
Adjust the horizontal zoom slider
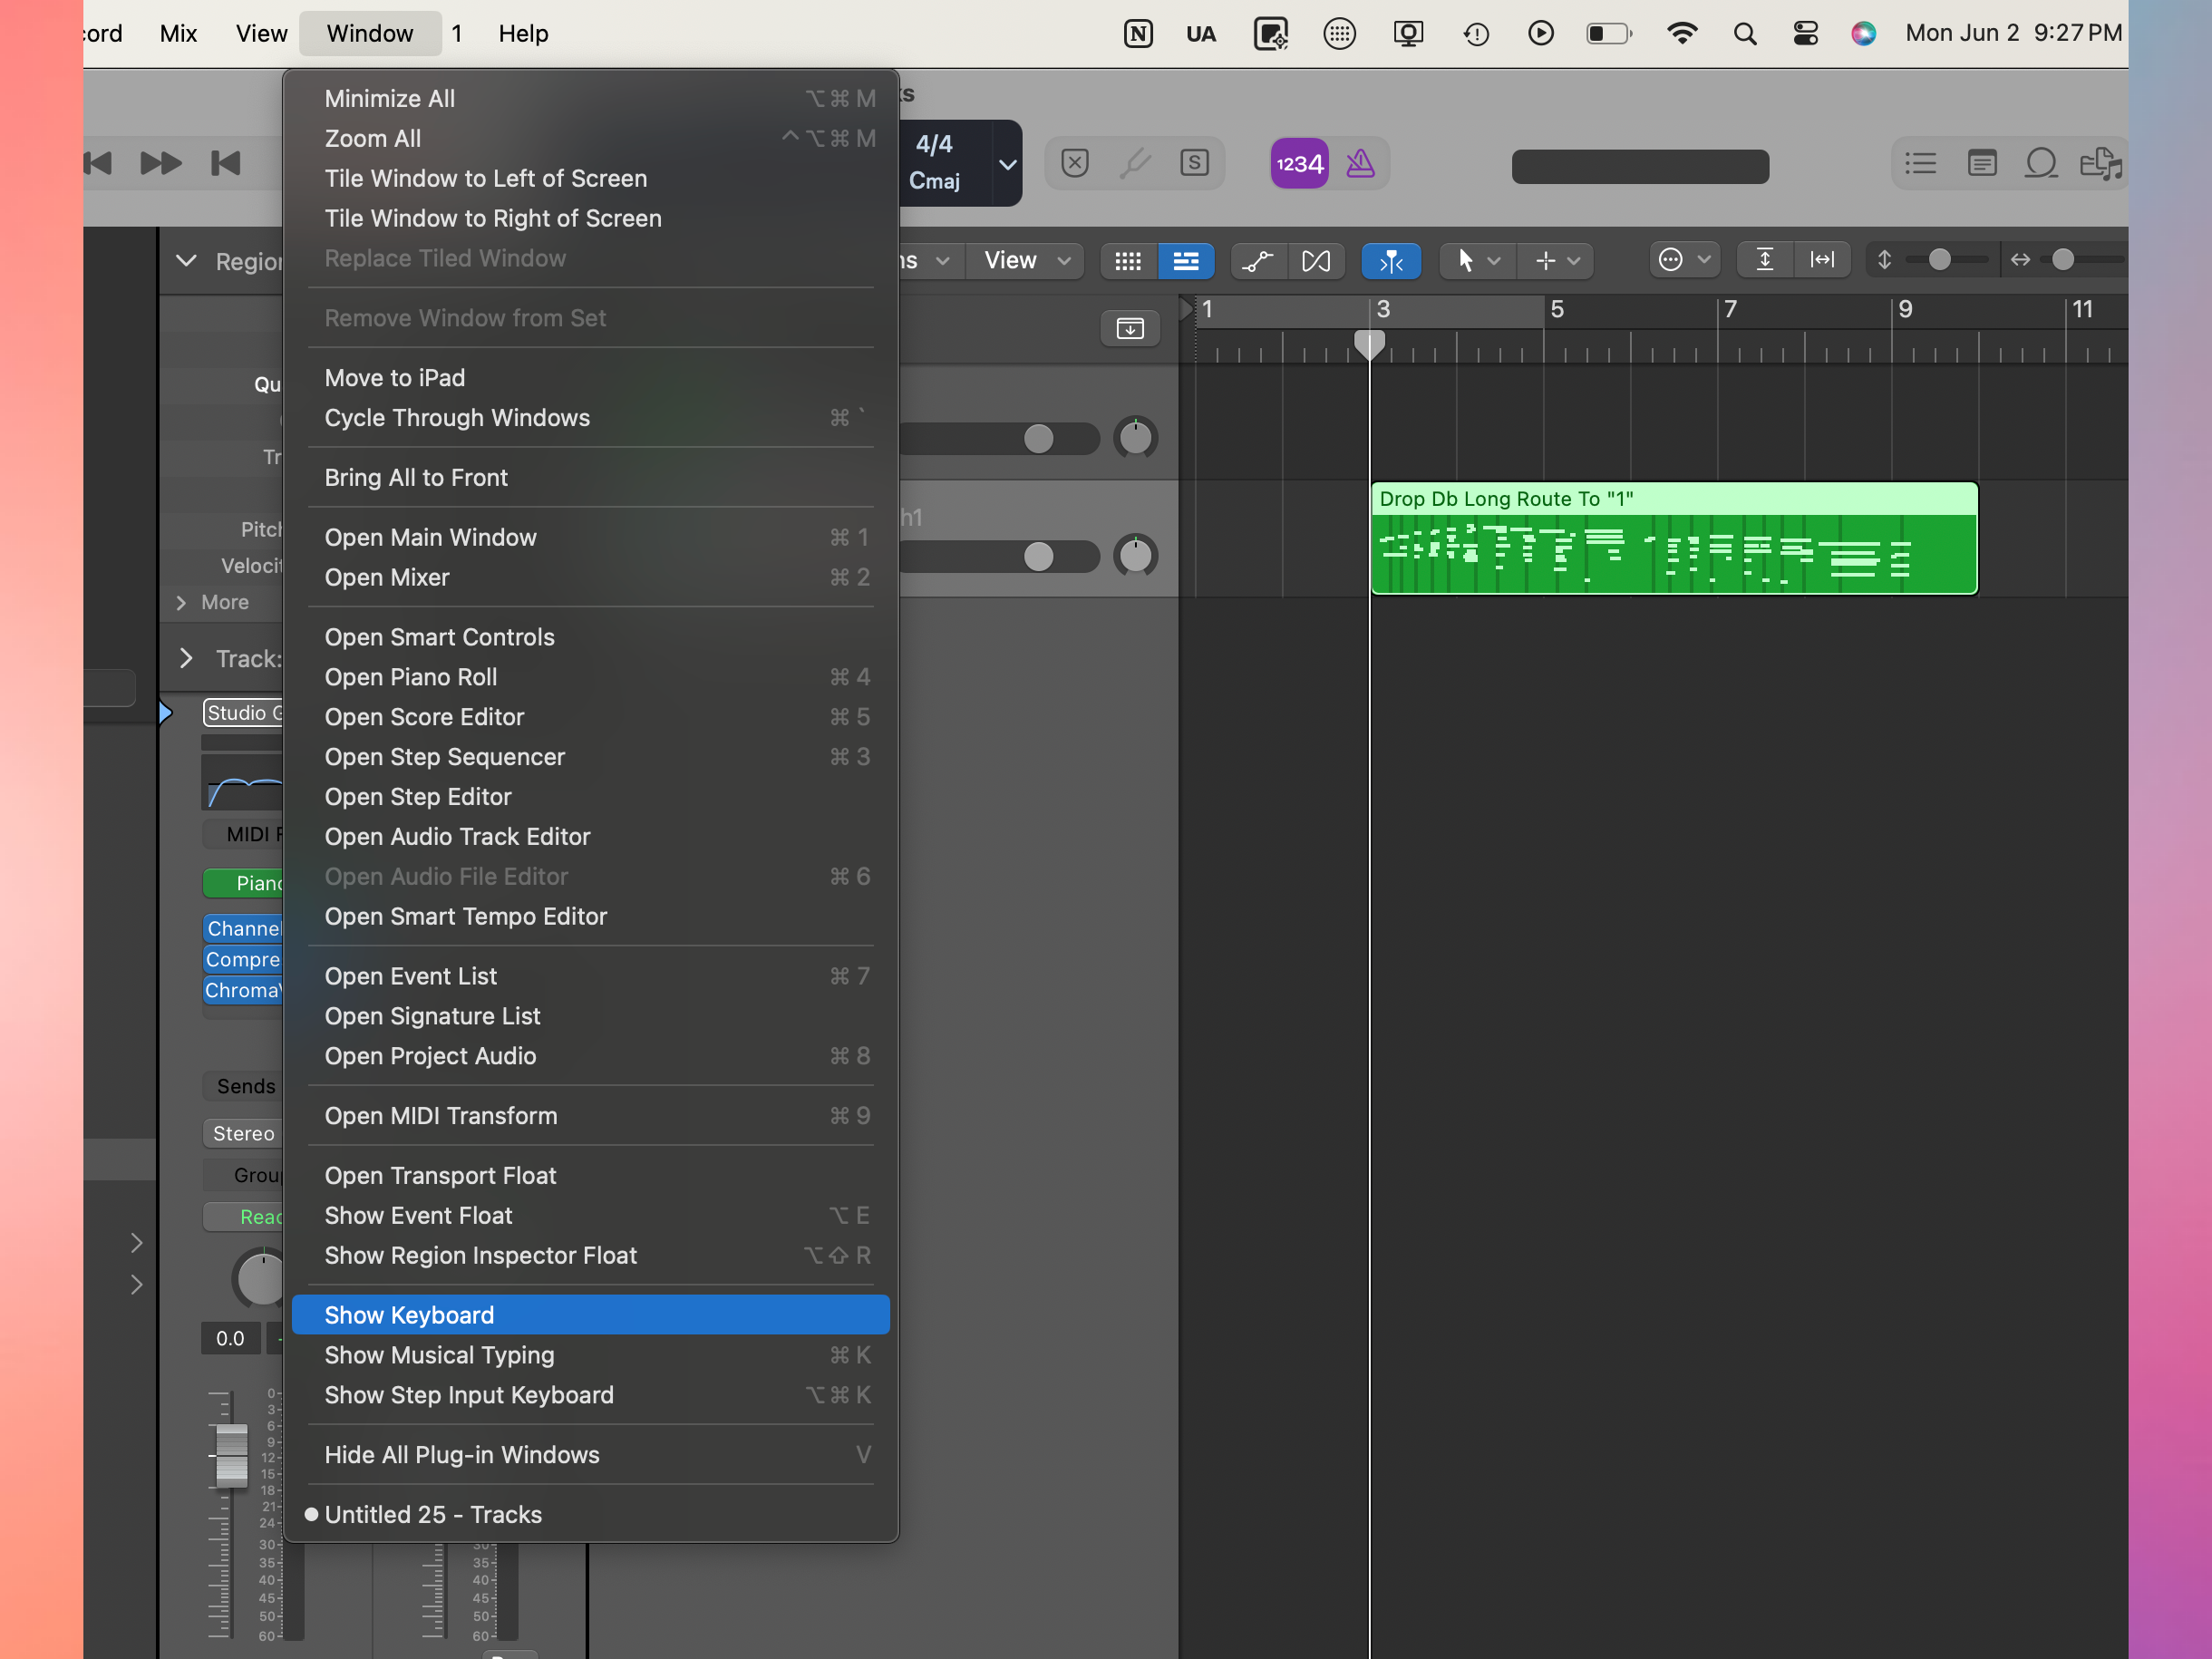2062,260
